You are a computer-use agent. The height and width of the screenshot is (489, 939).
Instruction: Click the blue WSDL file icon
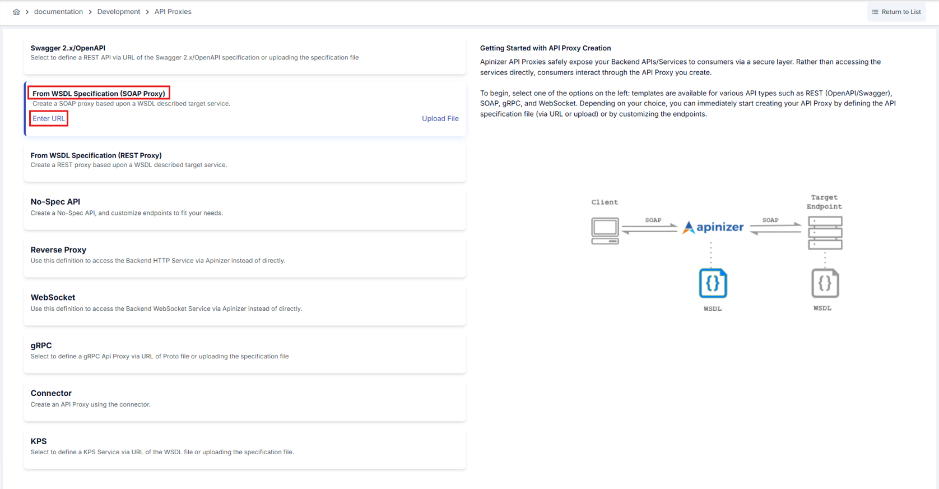tap(713, 283)
